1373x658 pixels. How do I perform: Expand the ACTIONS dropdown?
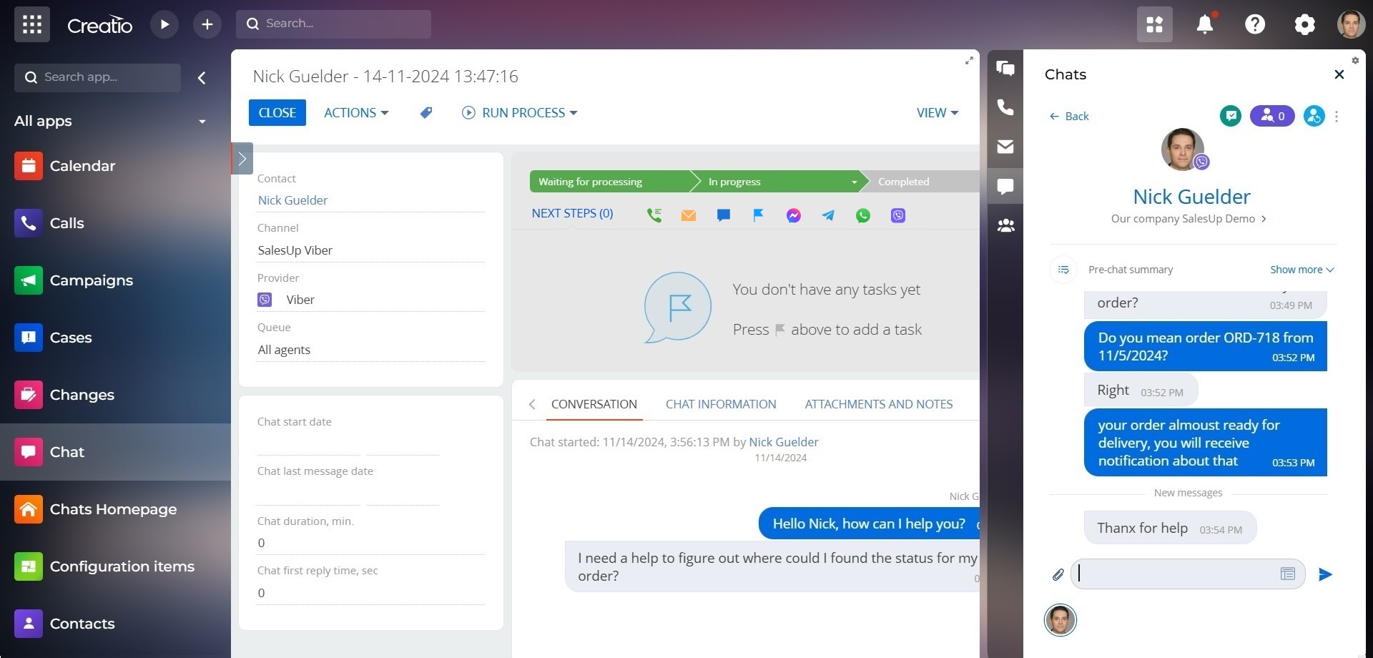(356, 113)
